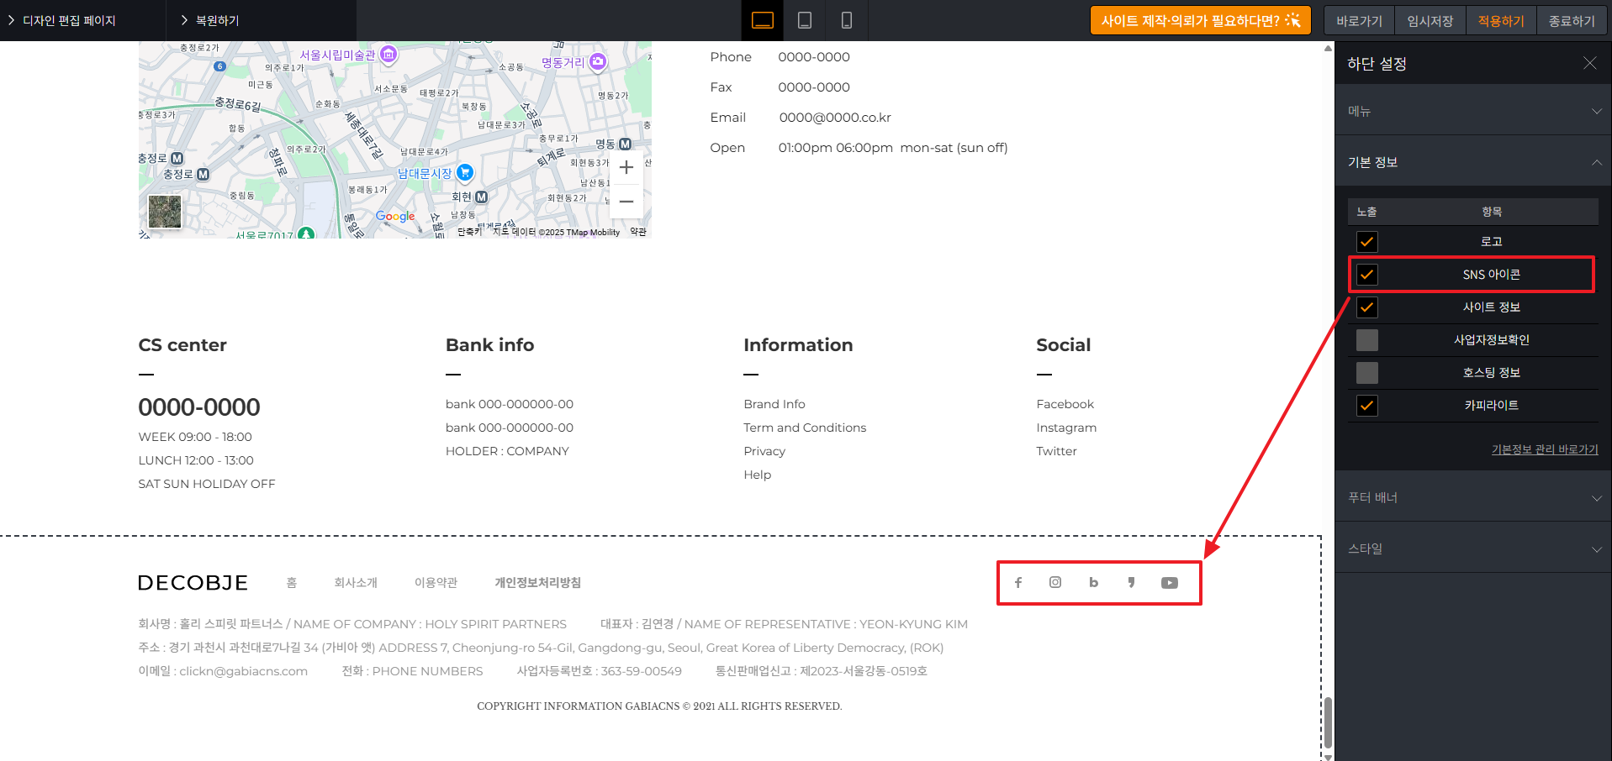Viewport: 1612px width, 761px height.
Task: Uncheck the SNS 아이콘 checkbox
Action: tap(1367, 275)
